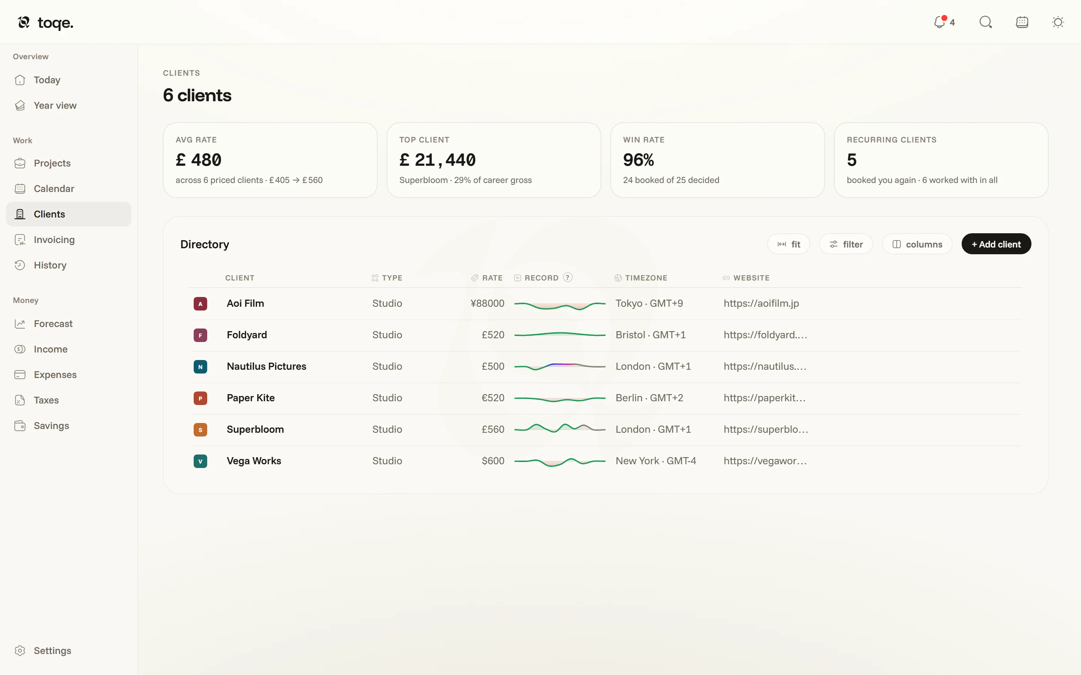Viewport: 1081px width, 675px height.
Task: Go to Year view in sidebar
Action: 68,105
